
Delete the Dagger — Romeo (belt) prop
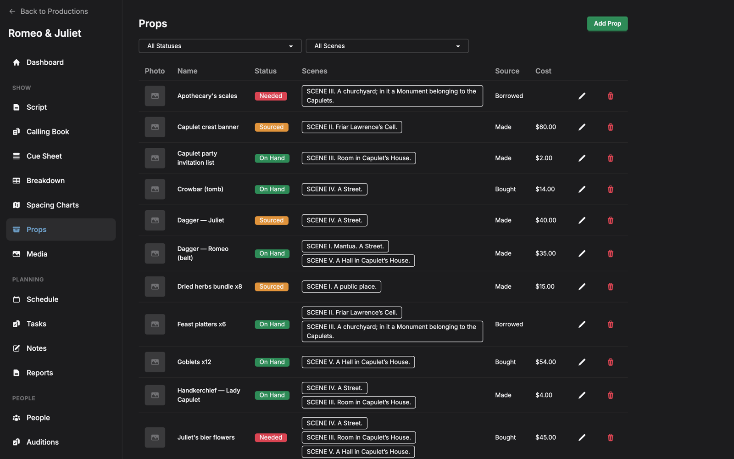(x=610, y=253)
